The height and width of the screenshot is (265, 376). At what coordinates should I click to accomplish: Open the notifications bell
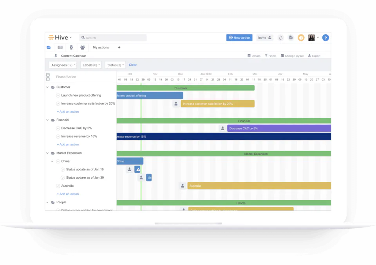(x=280, y=38)
